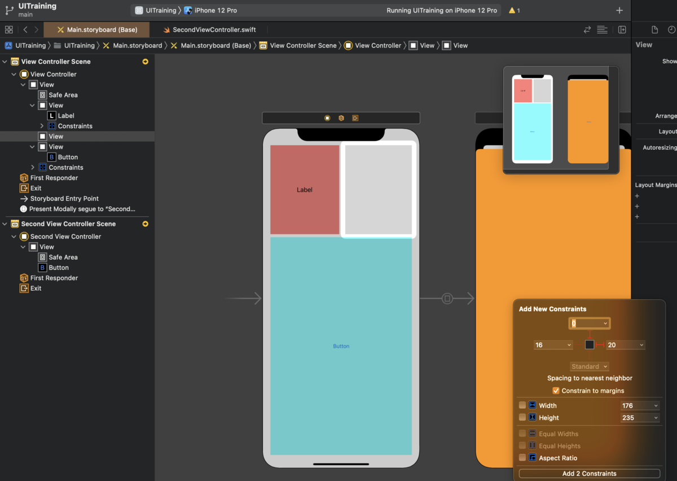Expand the Constraints group below Label
The height and width of the screenshot is (481, 677).
[x=42, y=126]
